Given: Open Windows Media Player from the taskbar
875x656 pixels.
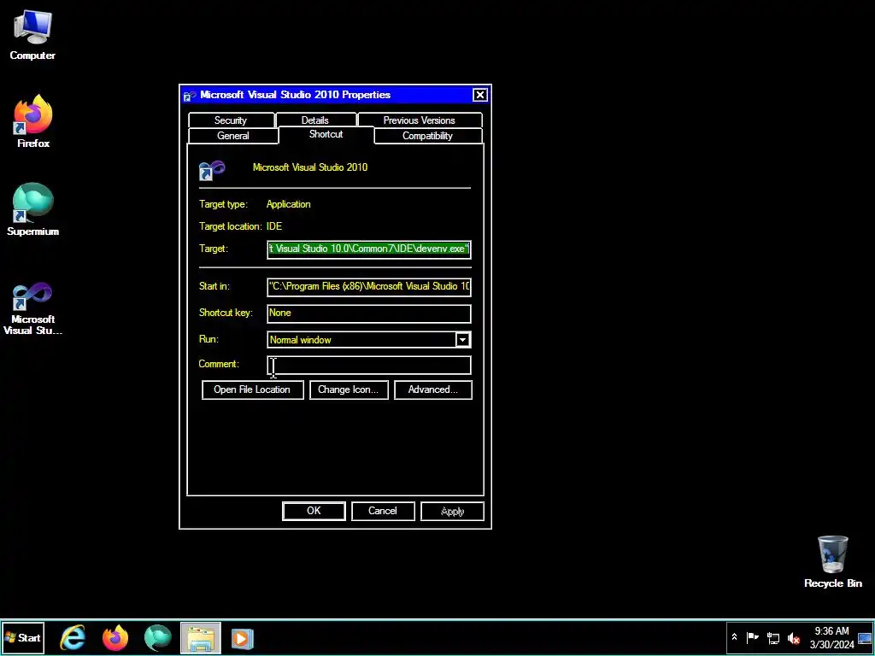Looking at the screenshot, I should point(243,637).
